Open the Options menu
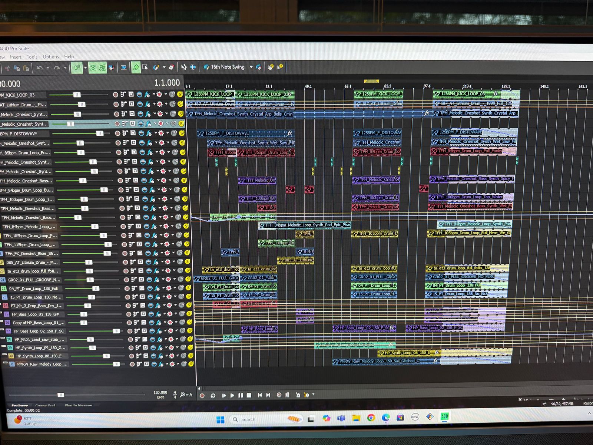This screenshot has width=593, height=445. pyautogui.click(x=51, y=57)
